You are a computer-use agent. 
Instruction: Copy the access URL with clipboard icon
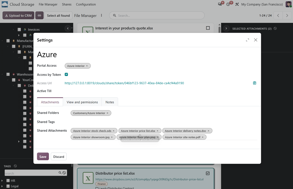[255, 83]
